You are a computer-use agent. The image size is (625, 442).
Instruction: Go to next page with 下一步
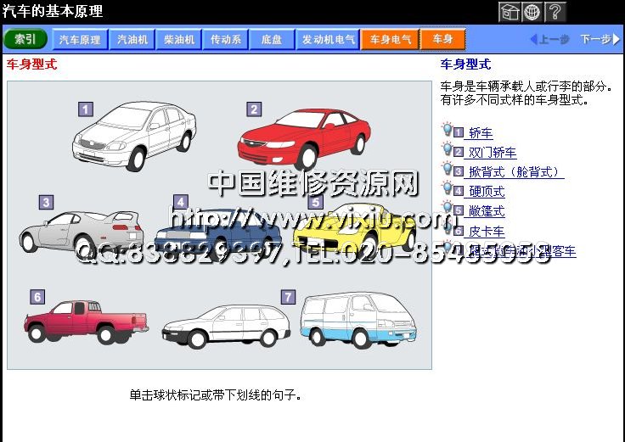click(x=600, y=39)
